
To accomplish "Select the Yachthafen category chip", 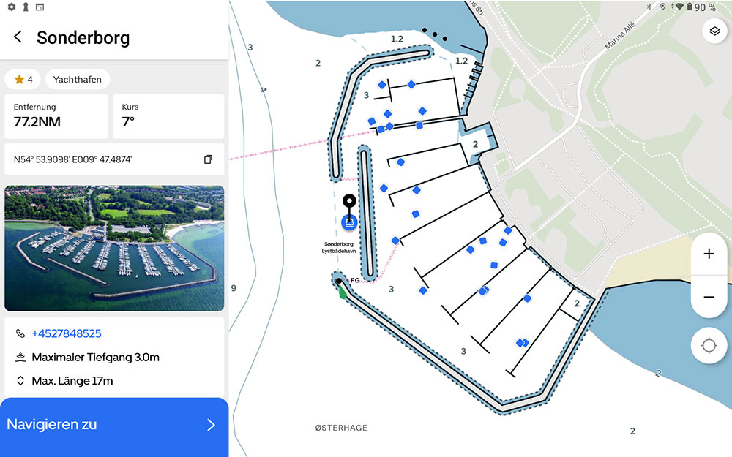I will tap(78, 79).
